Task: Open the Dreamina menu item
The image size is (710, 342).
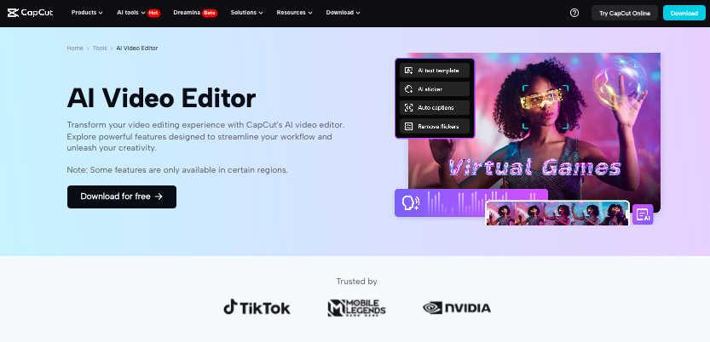Action: point(195,13)
